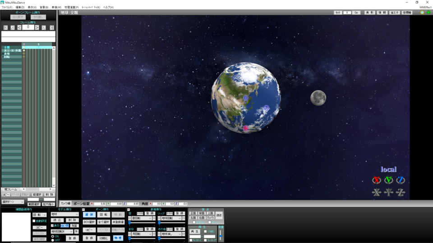The height and width of the screenshot is (243, 433).
Task: Select the pink bone marker near Australia
Action: [x=245, y=128]
